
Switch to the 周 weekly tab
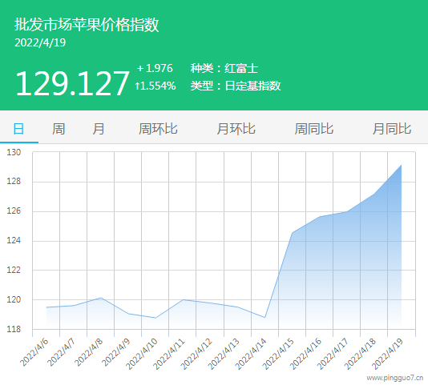(x=59, y=129)
